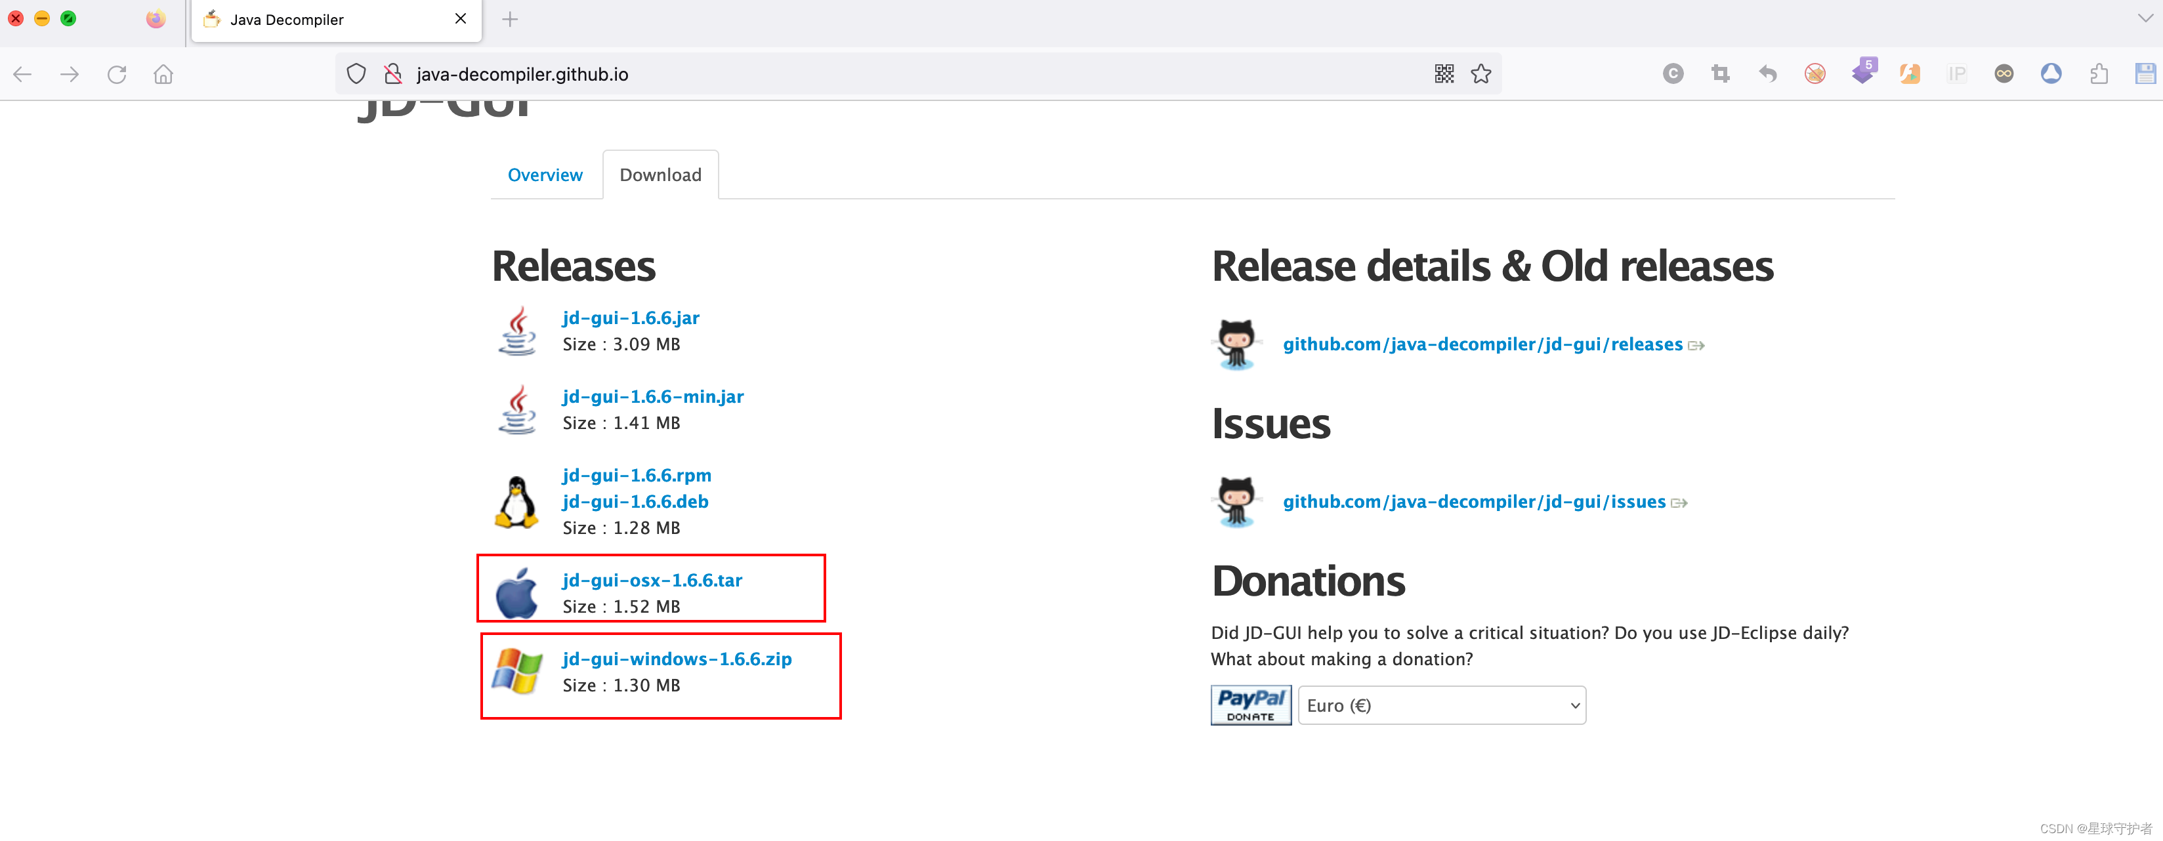
Task: Bookmark this page with the star icon
Action: (1480, 74)
